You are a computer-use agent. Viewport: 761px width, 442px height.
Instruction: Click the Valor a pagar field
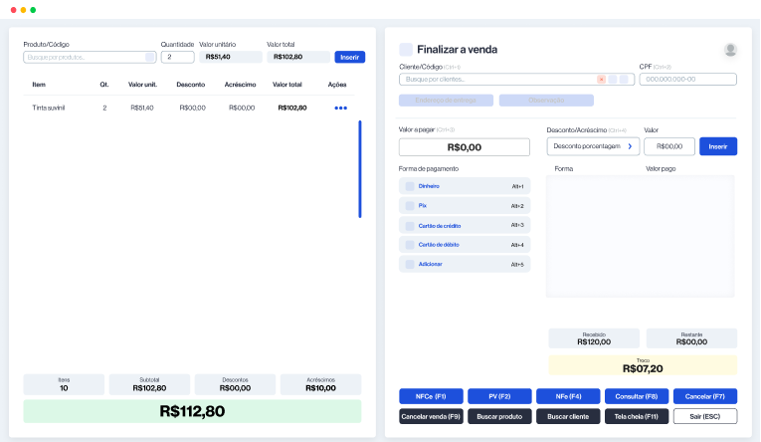pyautogui.click(x=465, y=147)
